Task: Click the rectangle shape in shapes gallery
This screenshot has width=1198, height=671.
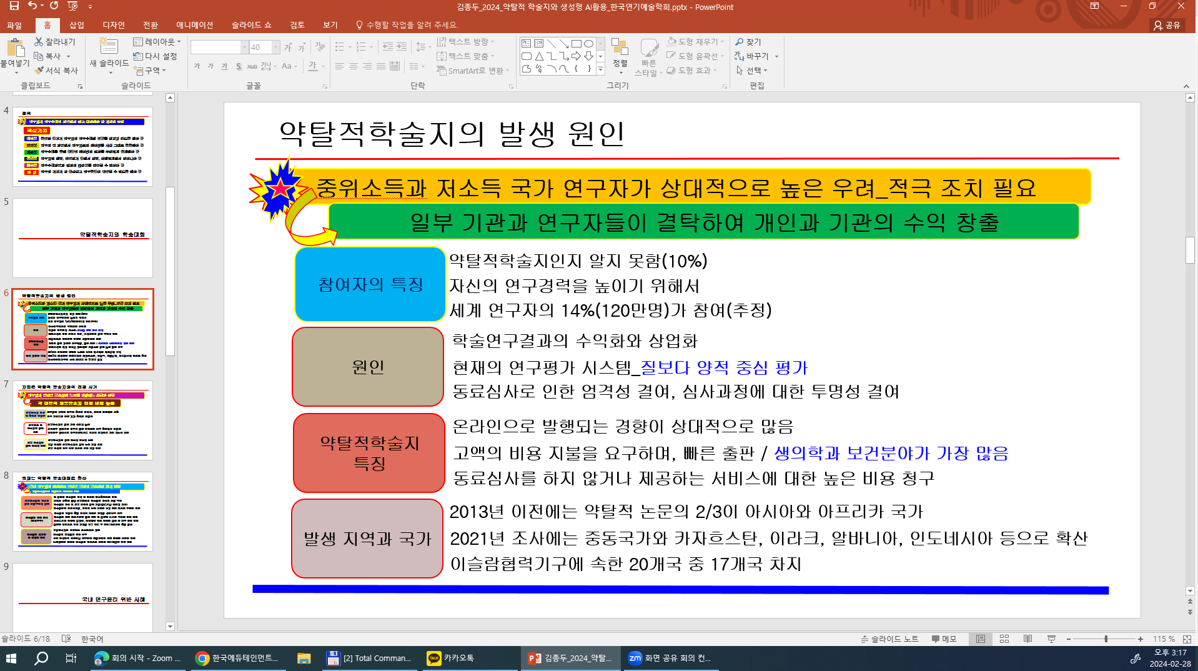Action: click(576, 44)
